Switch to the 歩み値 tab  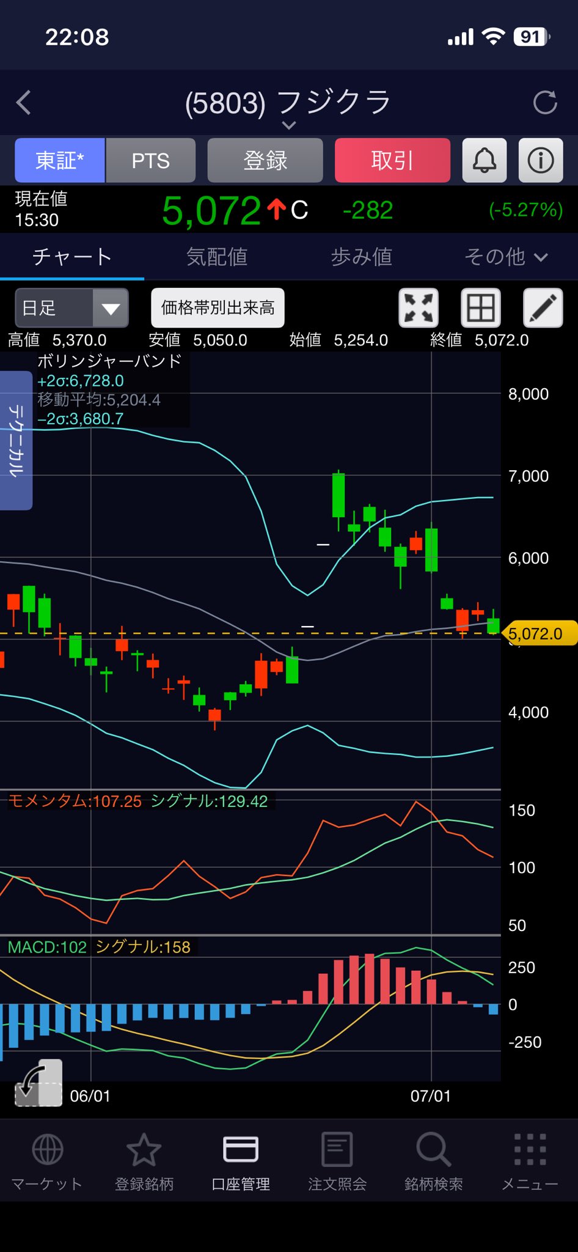tap(362, 257)
